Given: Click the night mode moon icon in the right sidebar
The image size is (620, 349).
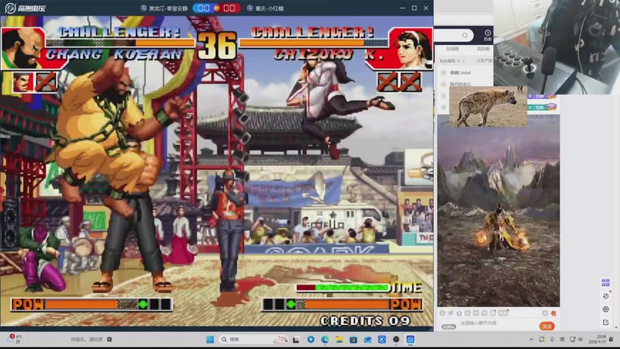Looking at the screenshot, I should pyautogui.click(x=605, y=296).
